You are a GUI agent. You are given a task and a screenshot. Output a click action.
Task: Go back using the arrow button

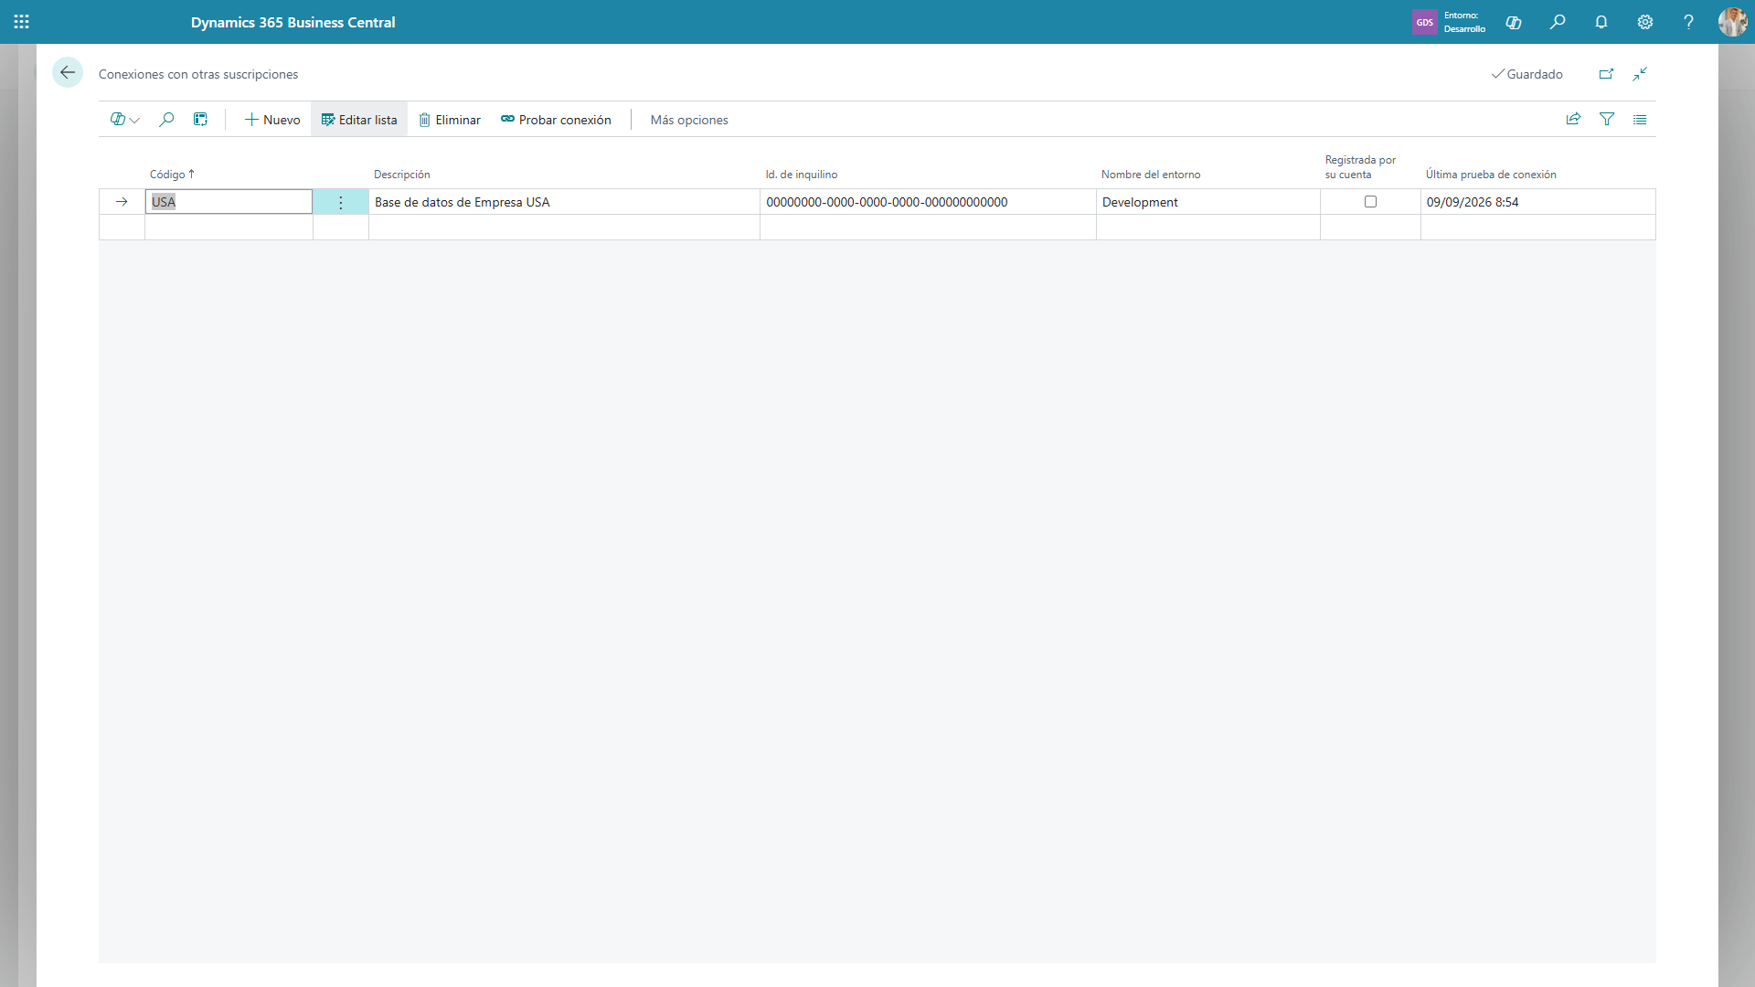coord(68,73)
